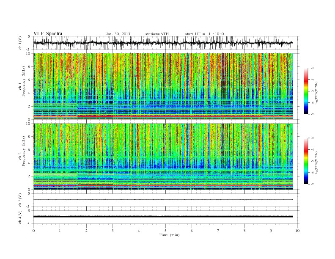Click the ch.2 spectrogram panel
Image resolution: width=335 pixels, height=259 pixels.
[x=163, y=157]
